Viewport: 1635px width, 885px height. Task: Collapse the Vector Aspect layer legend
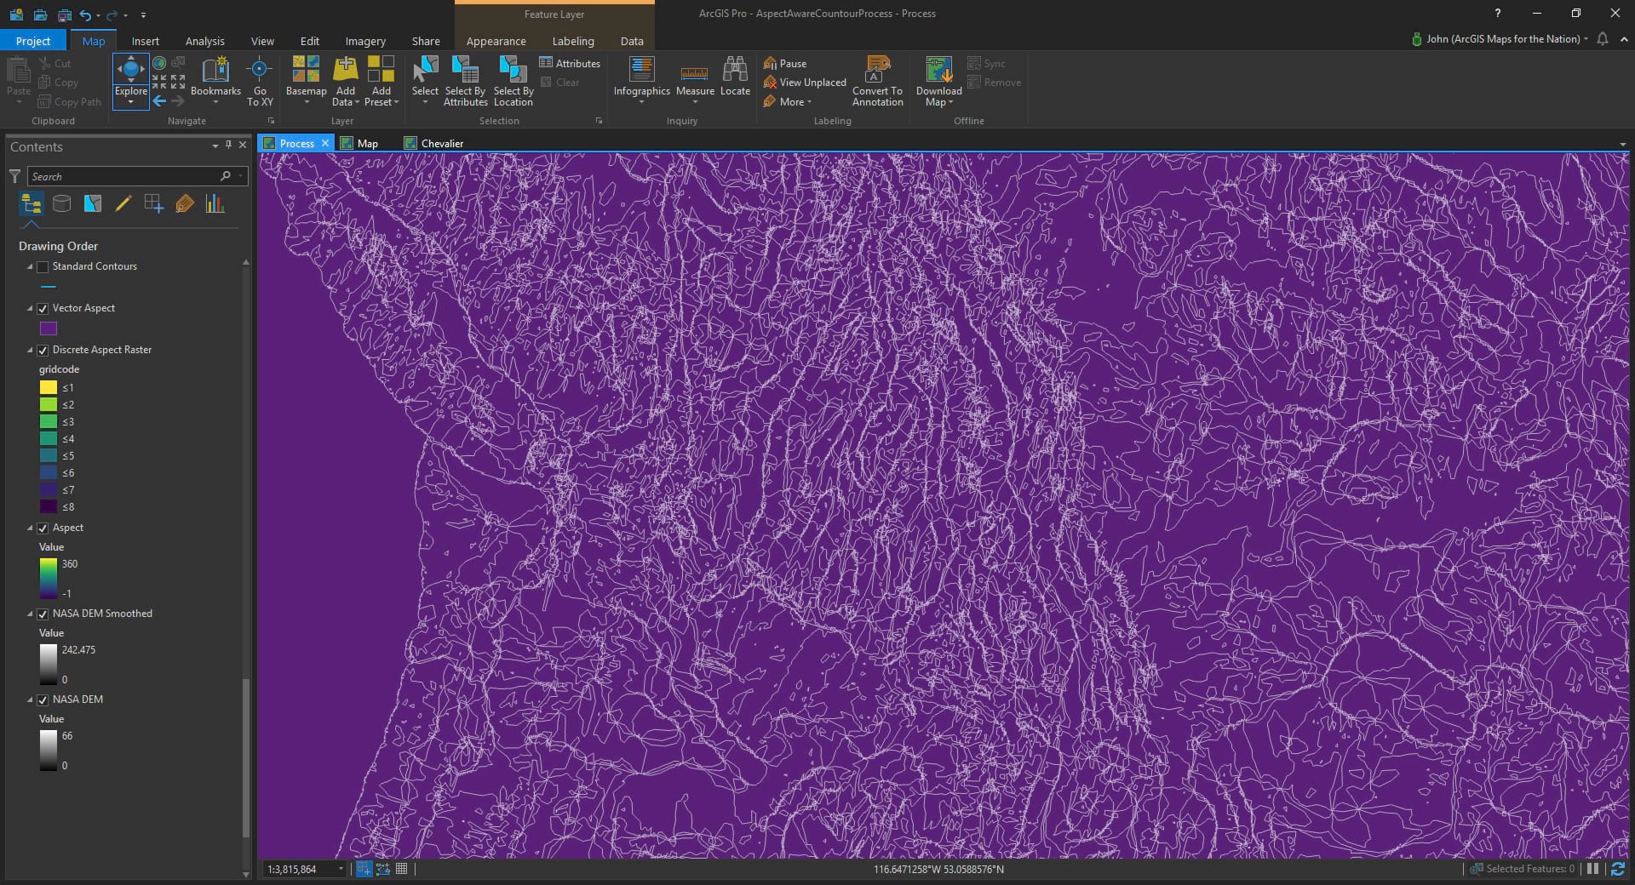[30, 309]
